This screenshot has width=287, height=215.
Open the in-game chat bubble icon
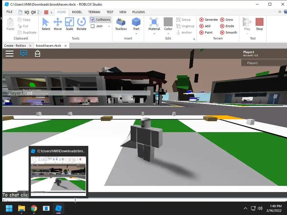[24, 53]
